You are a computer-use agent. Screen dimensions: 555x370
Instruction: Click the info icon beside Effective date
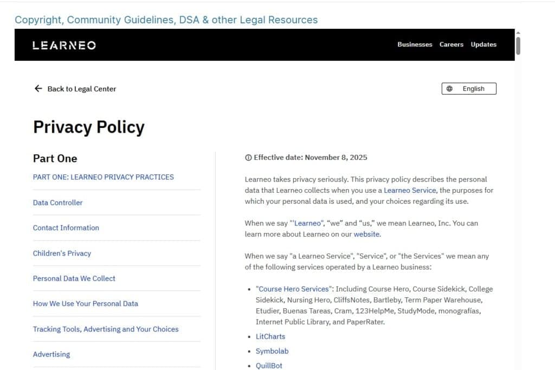[x=248, y=158]
